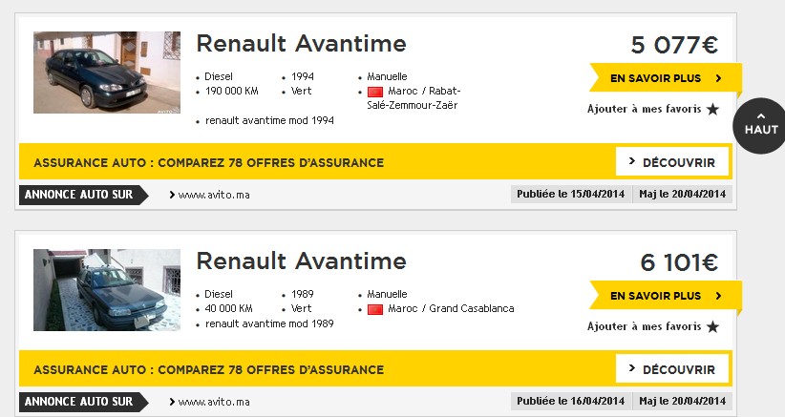This screenshot has height=417, width=785.
Task: Click first yellow Assurance Auto banner text
Action: (x=208, y=162)
